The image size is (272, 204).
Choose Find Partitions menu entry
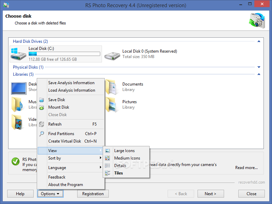pos(71,134)
